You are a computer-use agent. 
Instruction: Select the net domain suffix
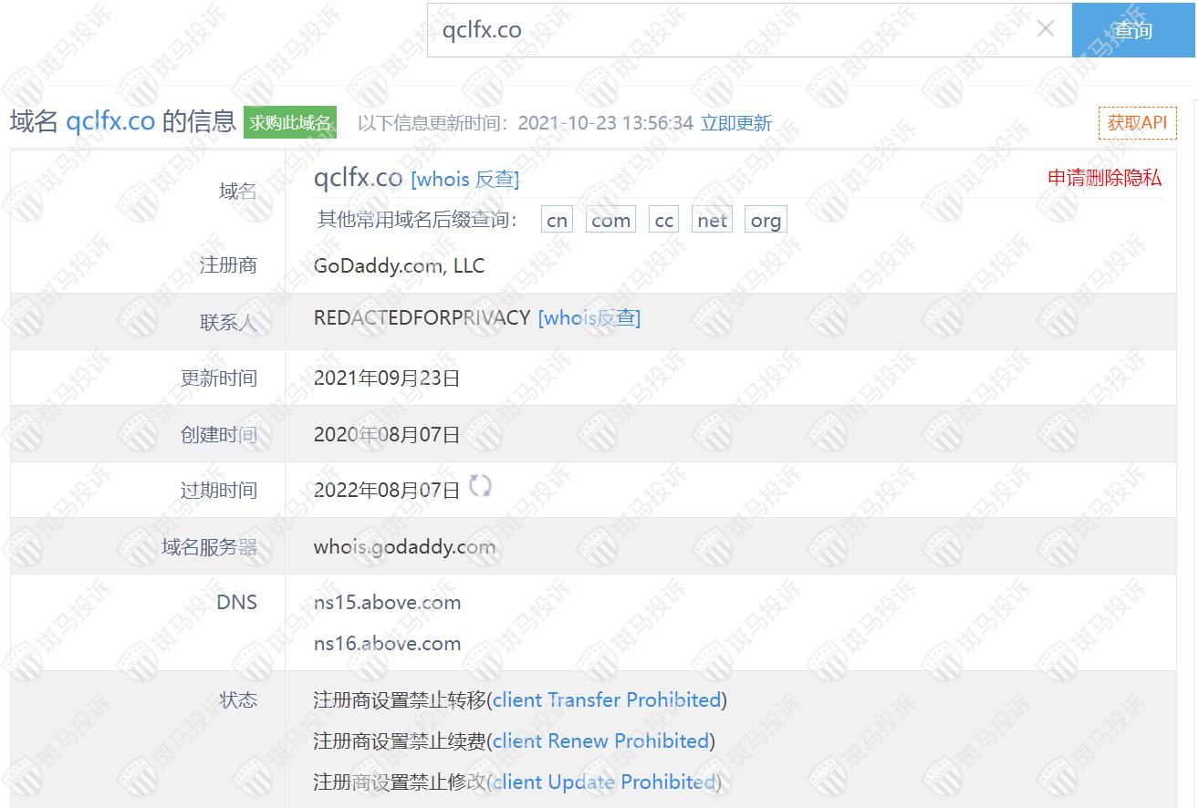712,221
